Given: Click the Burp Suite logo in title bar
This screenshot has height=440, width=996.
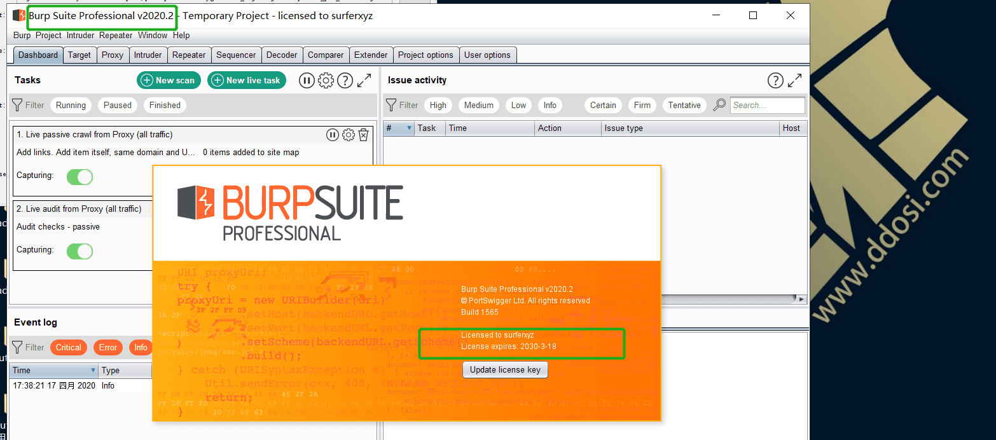Looking at the screenshot, I should [x=19, y=15].
